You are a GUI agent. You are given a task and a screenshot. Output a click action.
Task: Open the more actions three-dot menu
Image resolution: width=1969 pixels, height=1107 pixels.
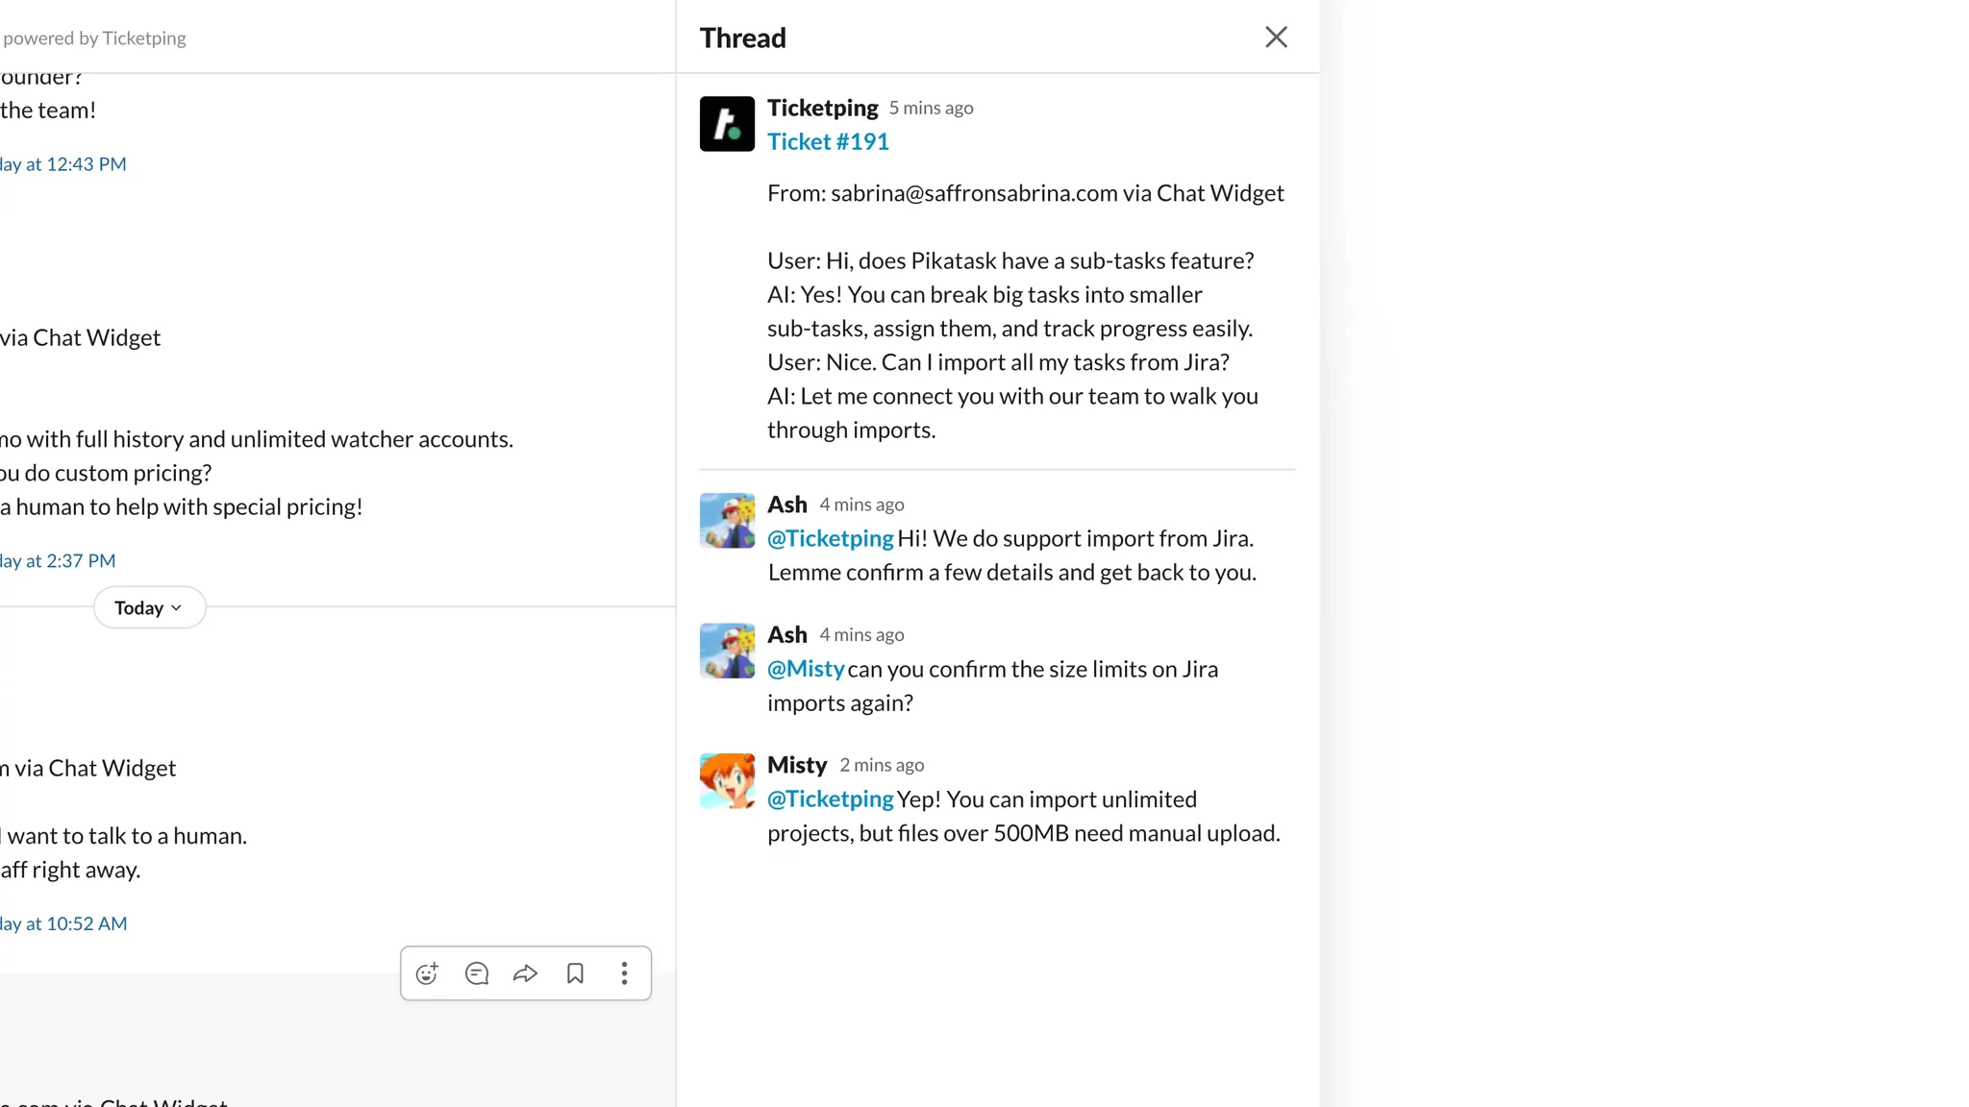click(x=624, y=973)
